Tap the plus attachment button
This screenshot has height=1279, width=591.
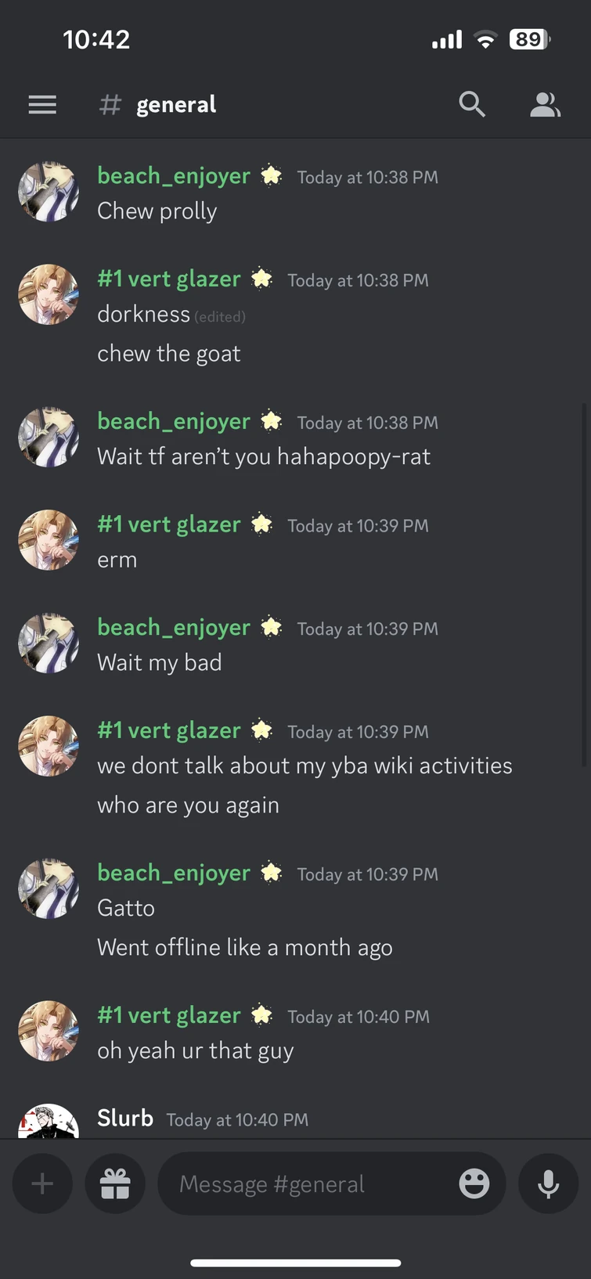coord(42,1184)
